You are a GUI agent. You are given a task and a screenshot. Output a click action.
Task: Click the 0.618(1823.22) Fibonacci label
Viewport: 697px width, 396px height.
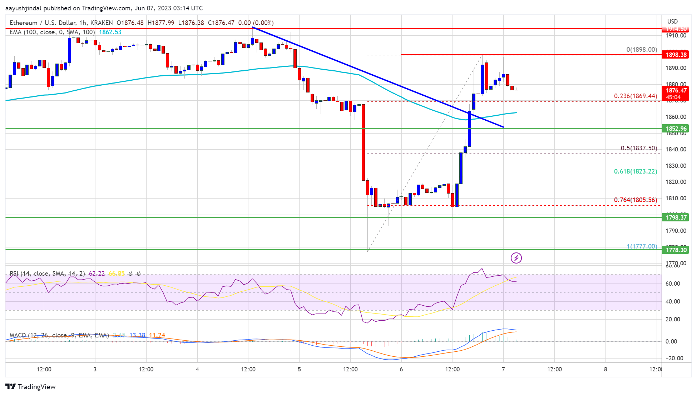point(636,171)
